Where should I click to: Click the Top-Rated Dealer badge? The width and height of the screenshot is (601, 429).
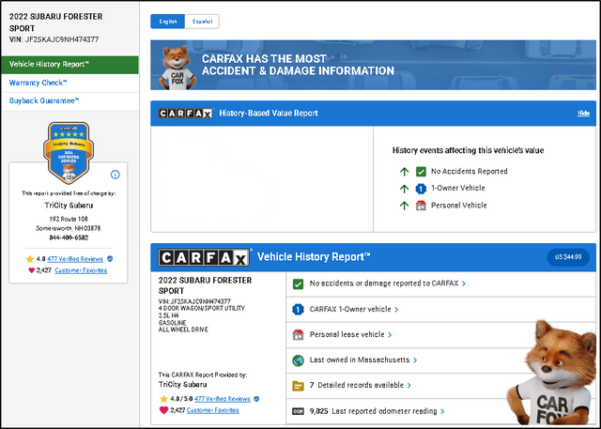69,153
